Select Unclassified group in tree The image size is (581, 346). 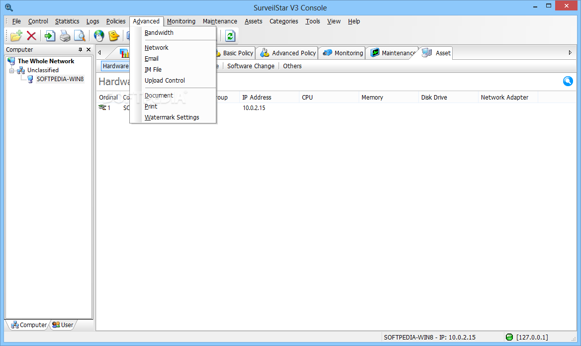click(43, 70)
